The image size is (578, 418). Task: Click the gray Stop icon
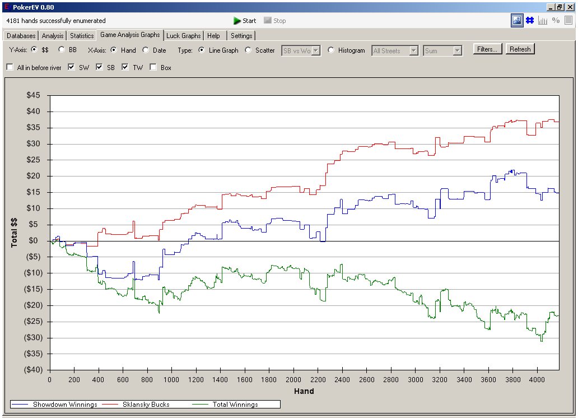pyautogui.click(x=268, y=21)
